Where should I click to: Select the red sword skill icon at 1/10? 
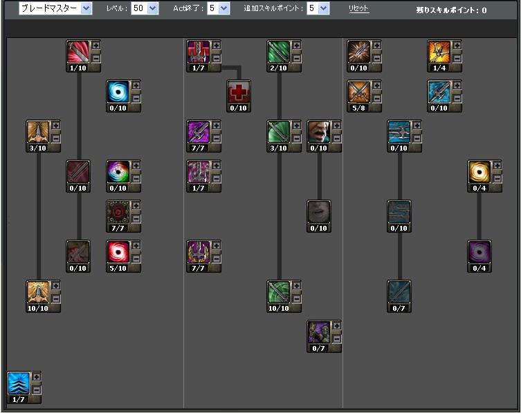(78, 52)
